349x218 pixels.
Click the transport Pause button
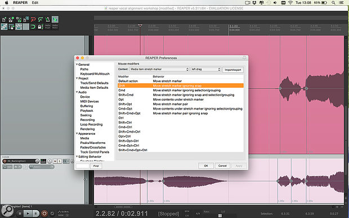(35, 214)
